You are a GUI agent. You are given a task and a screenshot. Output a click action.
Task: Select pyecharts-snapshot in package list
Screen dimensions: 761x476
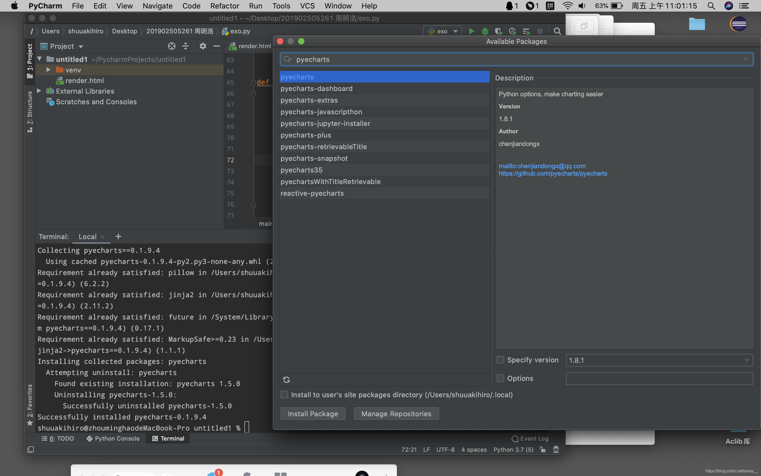314,158
